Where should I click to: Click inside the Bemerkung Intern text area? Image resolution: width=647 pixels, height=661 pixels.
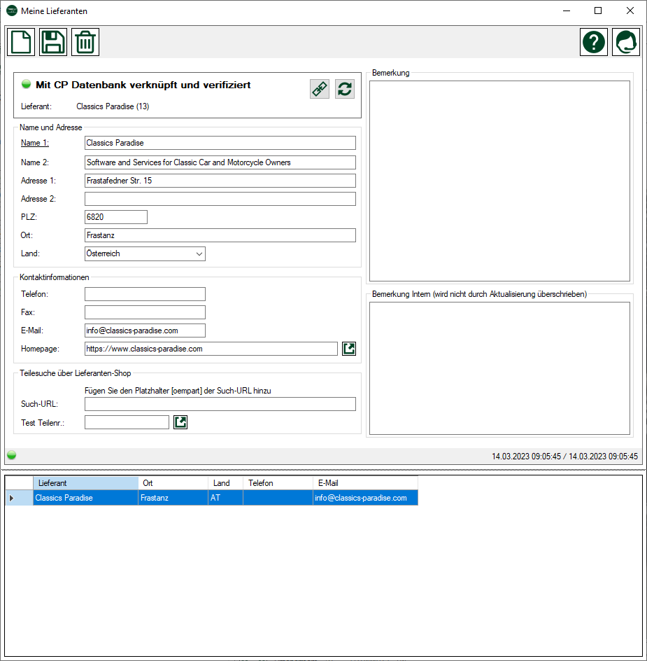pos(499,368)
